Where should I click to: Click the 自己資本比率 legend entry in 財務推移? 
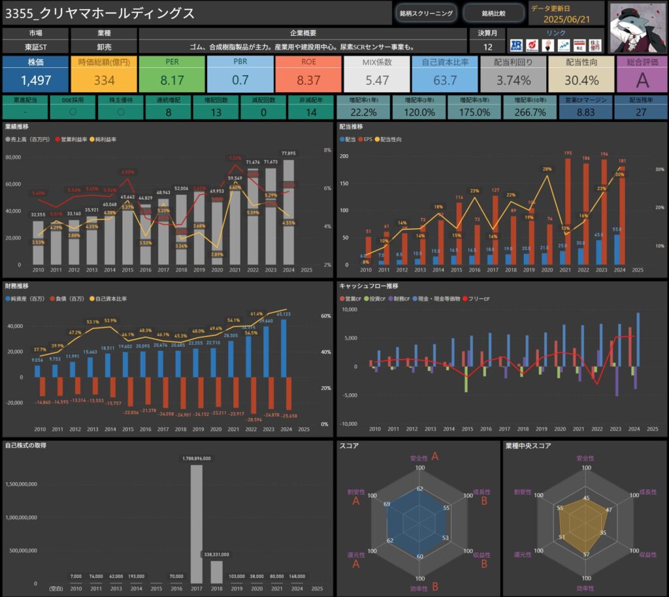pyautogui.click(x=108, y=299)
